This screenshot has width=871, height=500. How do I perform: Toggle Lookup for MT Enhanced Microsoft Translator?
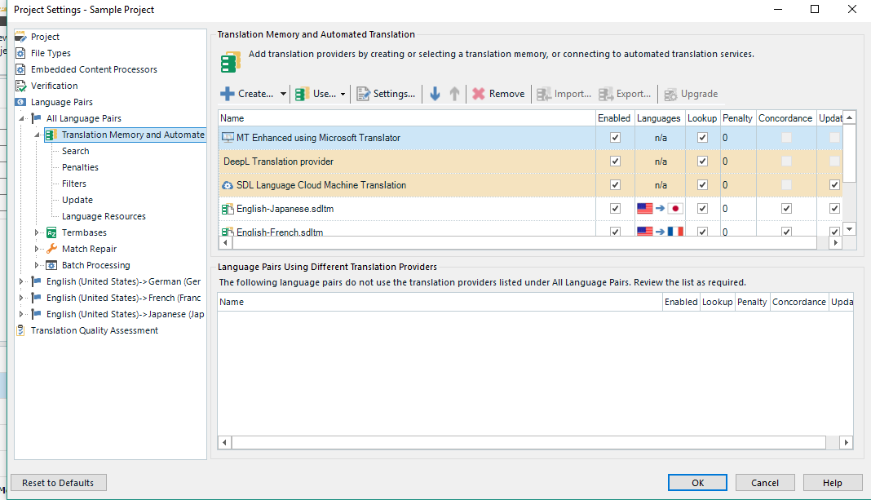703,138
